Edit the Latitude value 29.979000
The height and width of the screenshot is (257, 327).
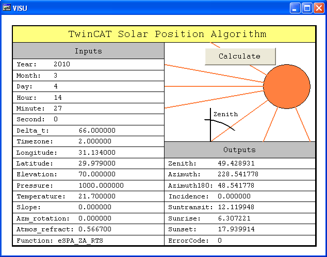click(x=97, y=163)
